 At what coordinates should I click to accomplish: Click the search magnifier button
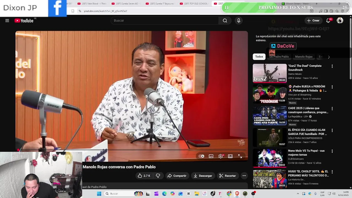(x=225, y=21)
